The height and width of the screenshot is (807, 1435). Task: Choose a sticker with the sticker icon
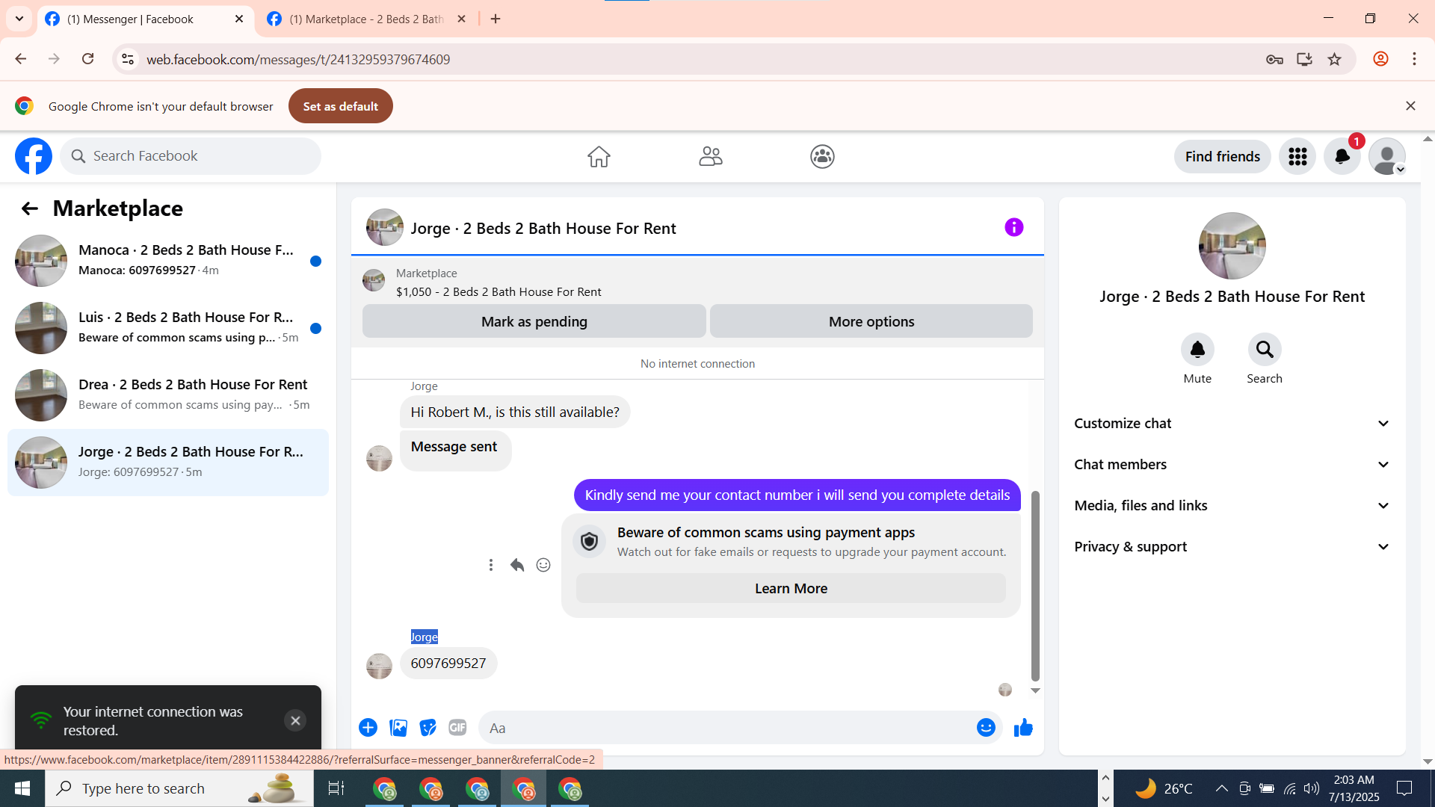click(428, 728)
